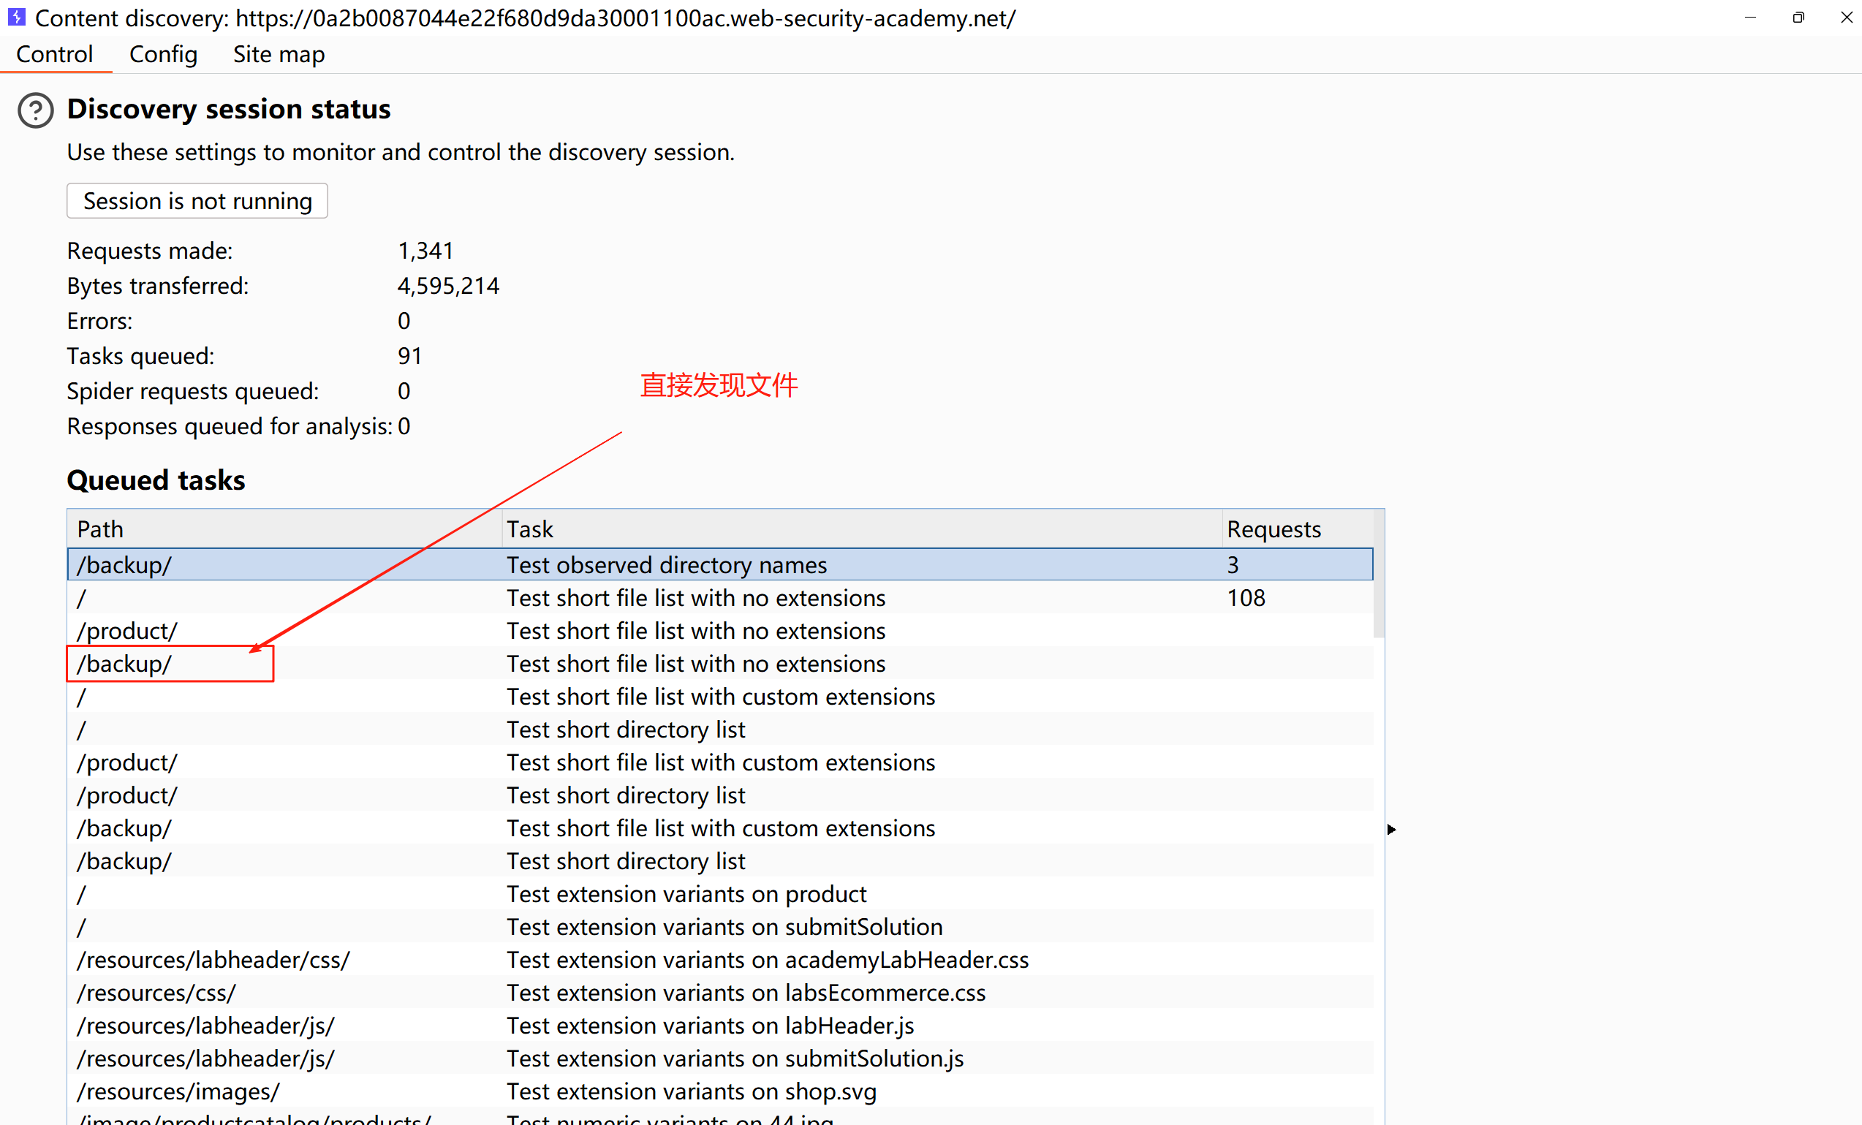Switch to the Config tab
This screenshot has width=1862, height=1125.
click(163, 54)
